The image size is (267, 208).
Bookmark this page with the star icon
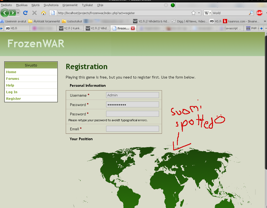194,13
